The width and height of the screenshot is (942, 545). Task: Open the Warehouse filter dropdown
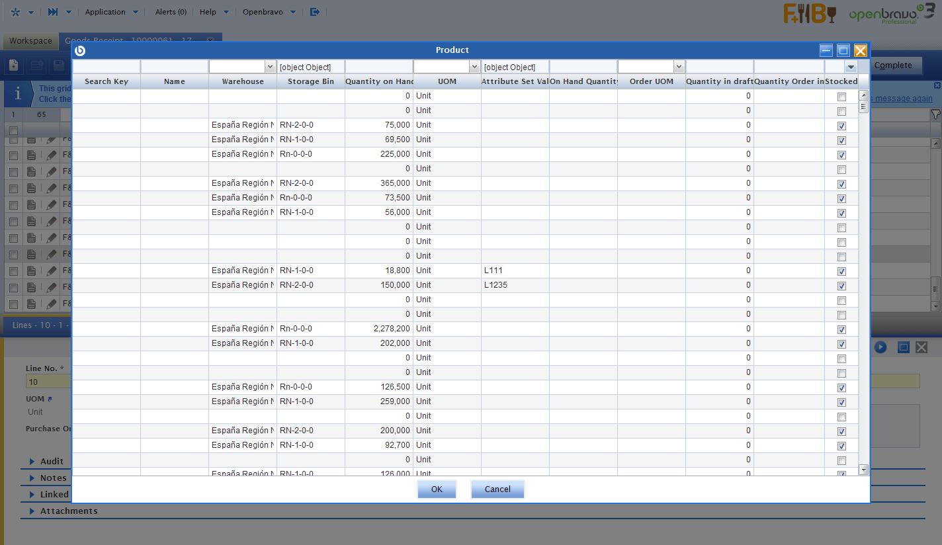point(270,67)
